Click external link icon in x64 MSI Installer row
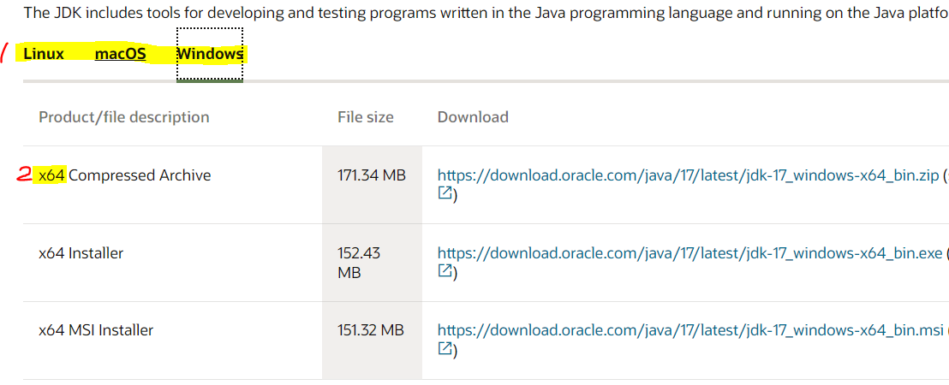Image resolution: width=949 pixels, height=385 pixels. click(x=445, y=348)
